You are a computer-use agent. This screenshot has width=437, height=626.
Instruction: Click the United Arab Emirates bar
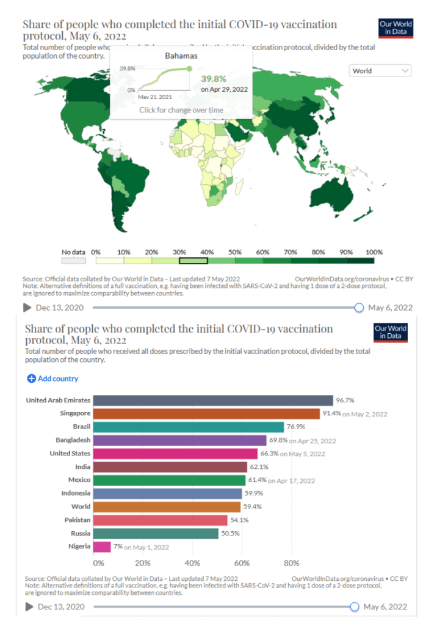pos(214,400)
